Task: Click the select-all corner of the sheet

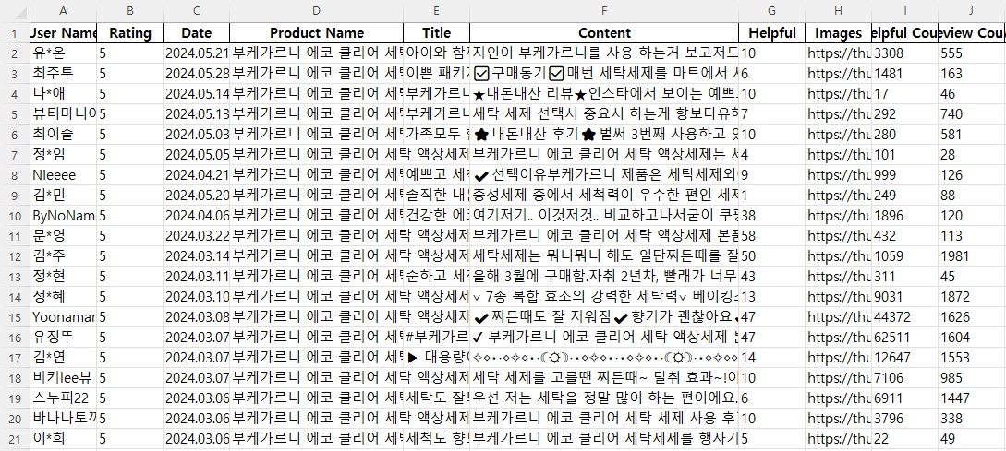Action: [x=14, y=10]
